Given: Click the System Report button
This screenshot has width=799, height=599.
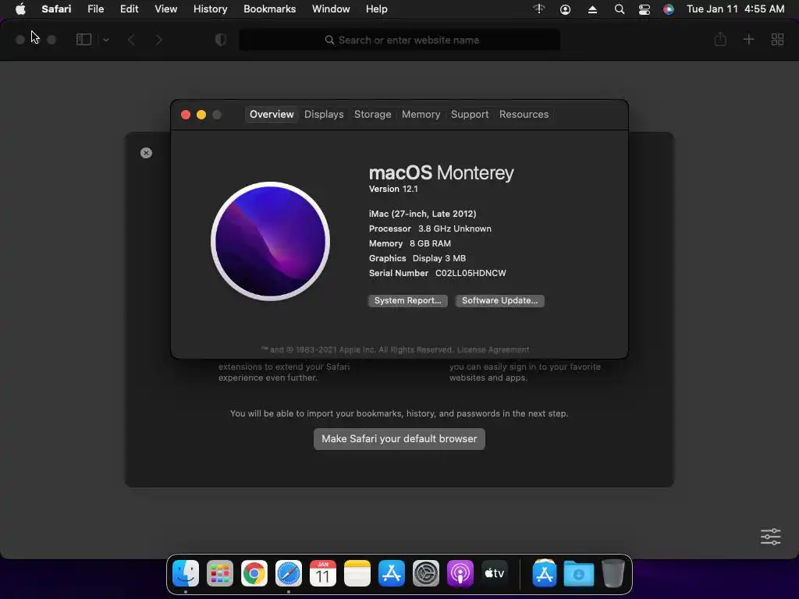Looking at the screenshot, I should [407, 300].
